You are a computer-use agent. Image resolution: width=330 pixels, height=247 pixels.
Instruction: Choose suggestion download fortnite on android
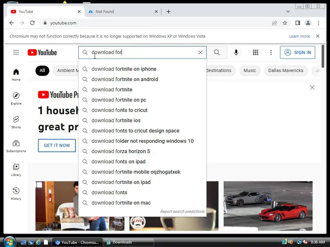tap(142, 79)
